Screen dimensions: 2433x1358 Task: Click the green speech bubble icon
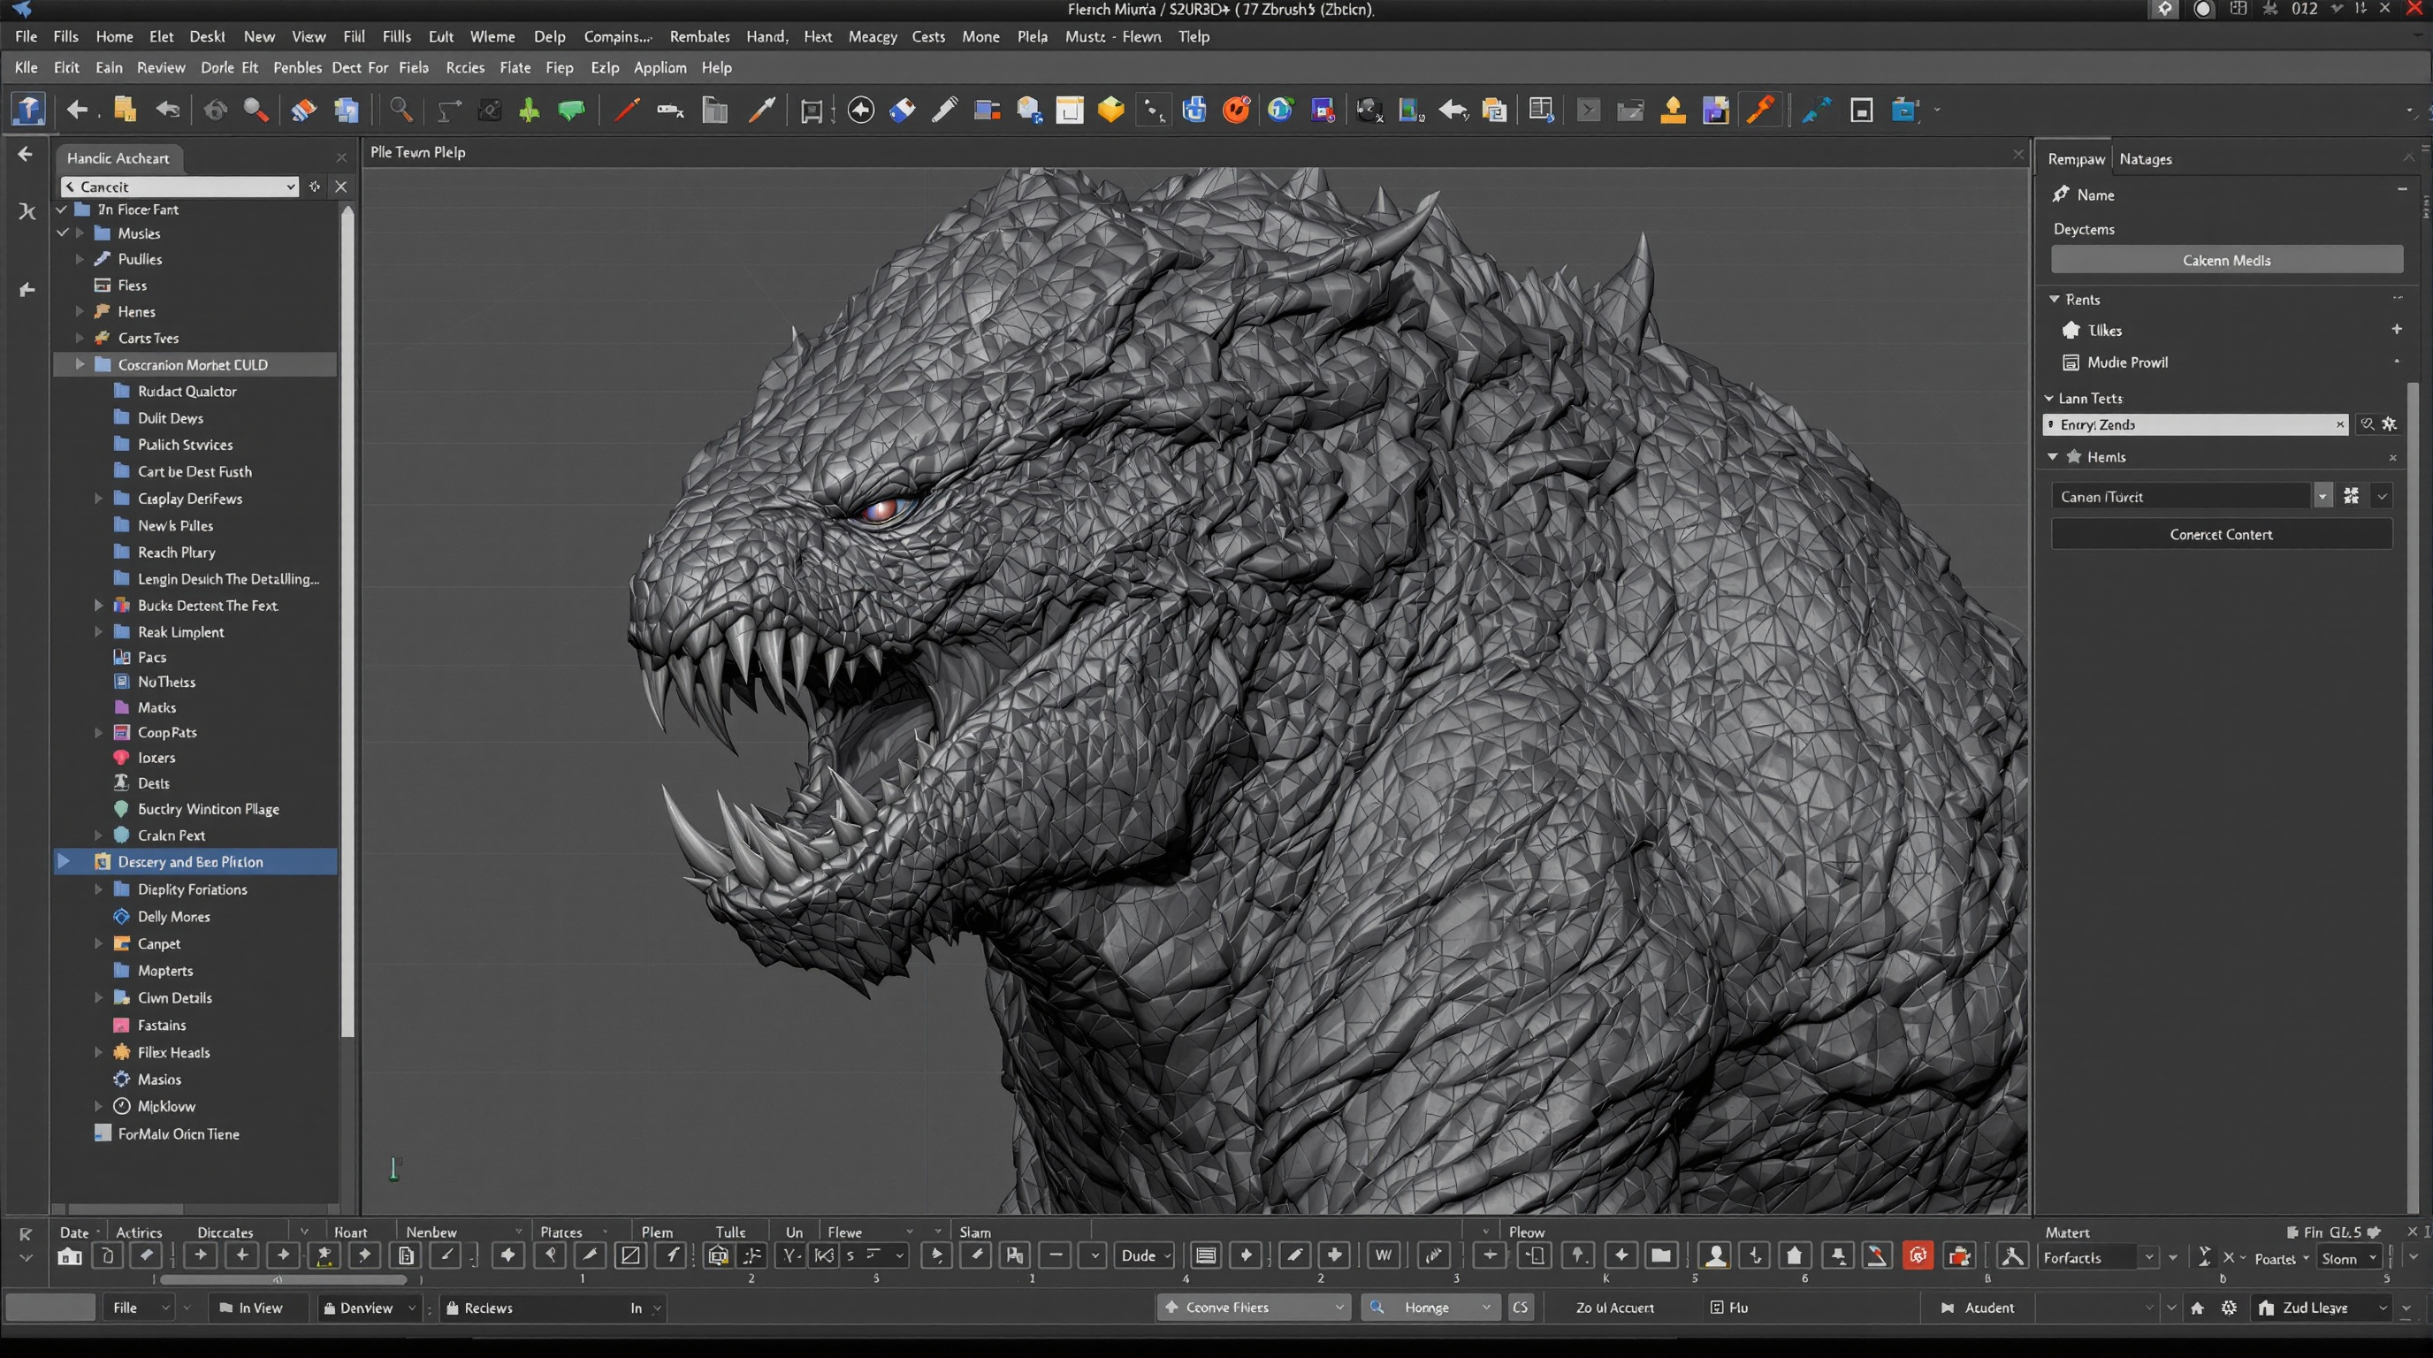571,111
